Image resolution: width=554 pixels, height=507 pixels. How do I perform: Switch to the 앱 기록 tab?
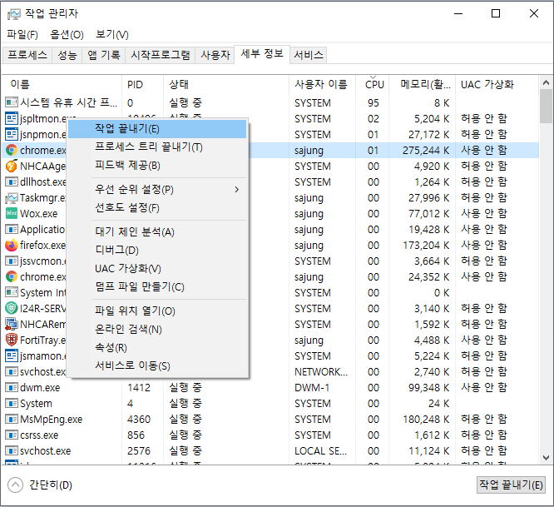pyautogui.click(x=103, y=55)
